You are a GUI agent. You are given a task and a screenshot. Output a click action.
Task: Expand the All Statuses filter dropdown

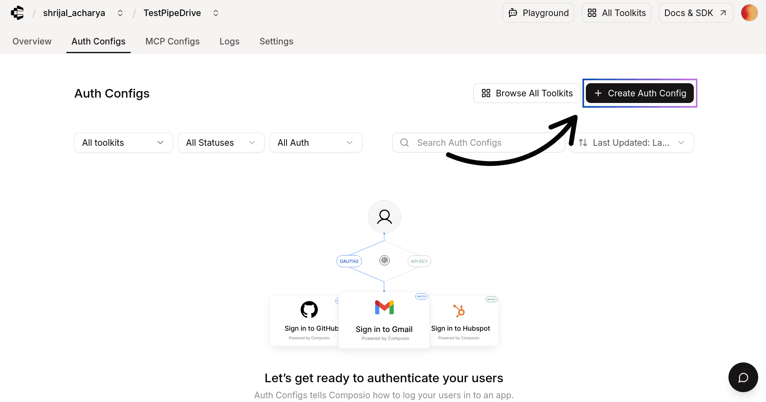click(221, 143)
